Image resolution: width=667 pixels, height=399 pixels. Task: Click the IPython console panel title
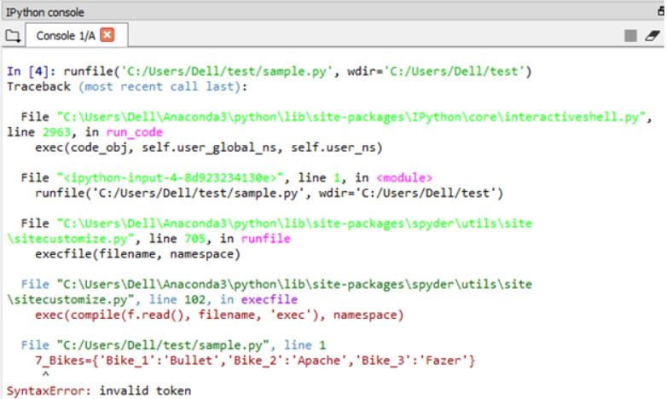[45, 12]
